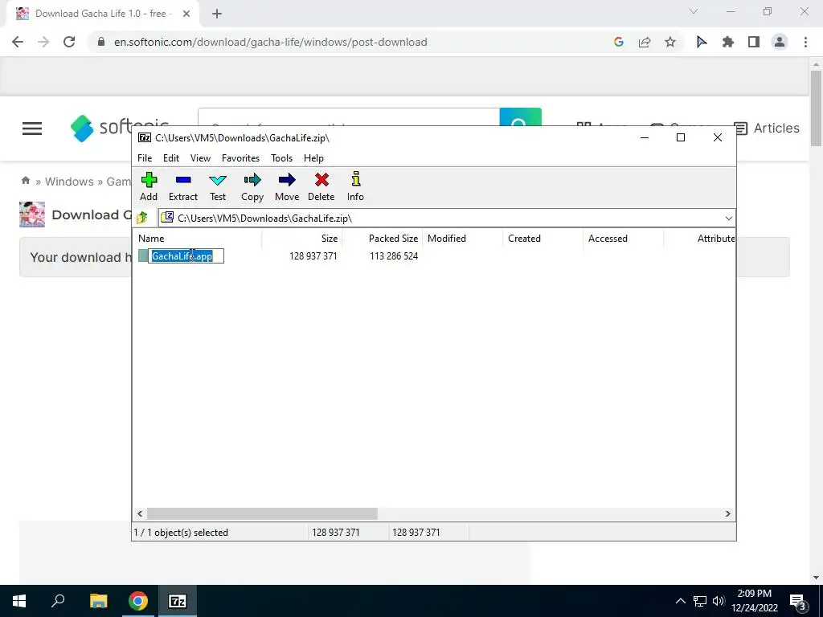This screenshot has width=823, height=617.
Task: Click the 7-Zip title bar app icon
Action: pyautogui.click(x=145, y=137)
